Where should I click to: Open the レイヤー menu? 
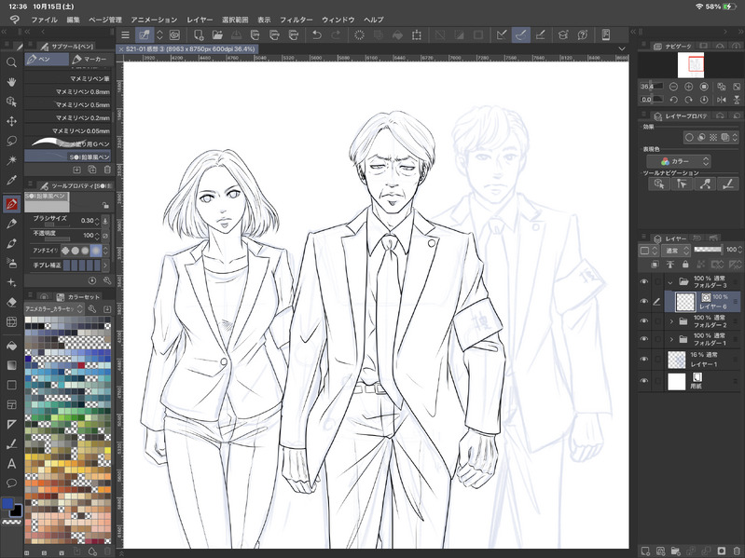[x=200, y=19]
